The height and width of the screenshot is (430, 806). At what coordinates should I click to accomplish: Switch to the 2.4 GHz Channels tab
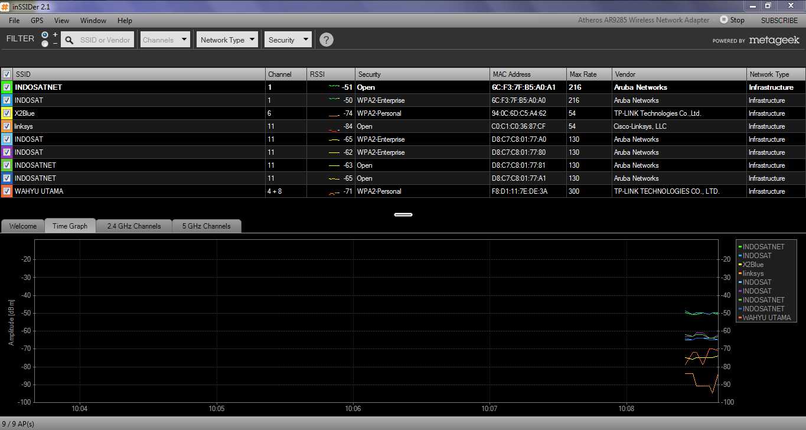pos(134,226)
